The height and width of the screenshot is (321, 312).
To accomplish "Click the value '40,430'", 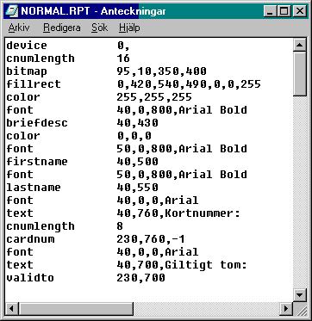I will (x=137, y=123).
